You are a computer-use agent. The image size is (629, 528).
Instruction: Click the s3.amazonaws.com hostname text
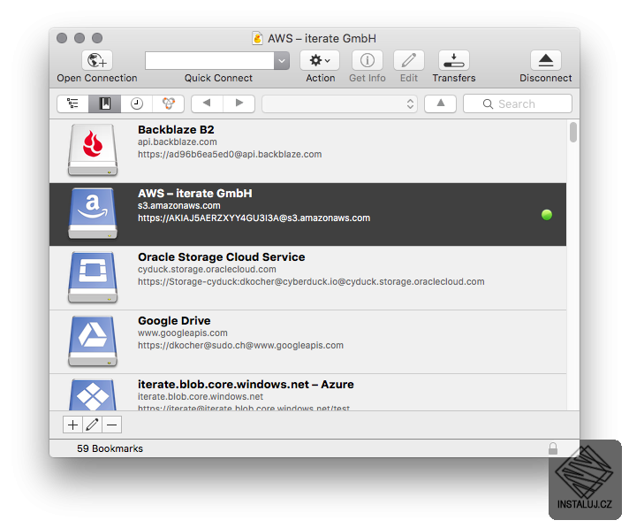tap(179, 205)
